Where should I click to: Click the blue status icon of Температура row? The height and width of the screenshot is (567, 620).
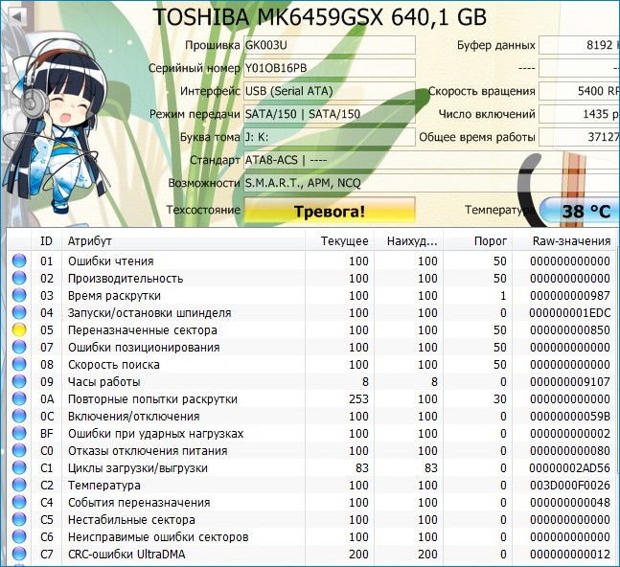tap(18, 486)
